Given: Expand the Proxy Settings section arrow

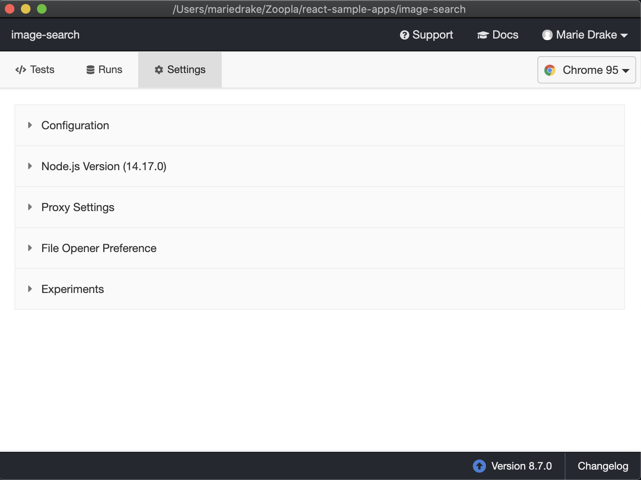Looking at the screenshot, I should [30, 207].
